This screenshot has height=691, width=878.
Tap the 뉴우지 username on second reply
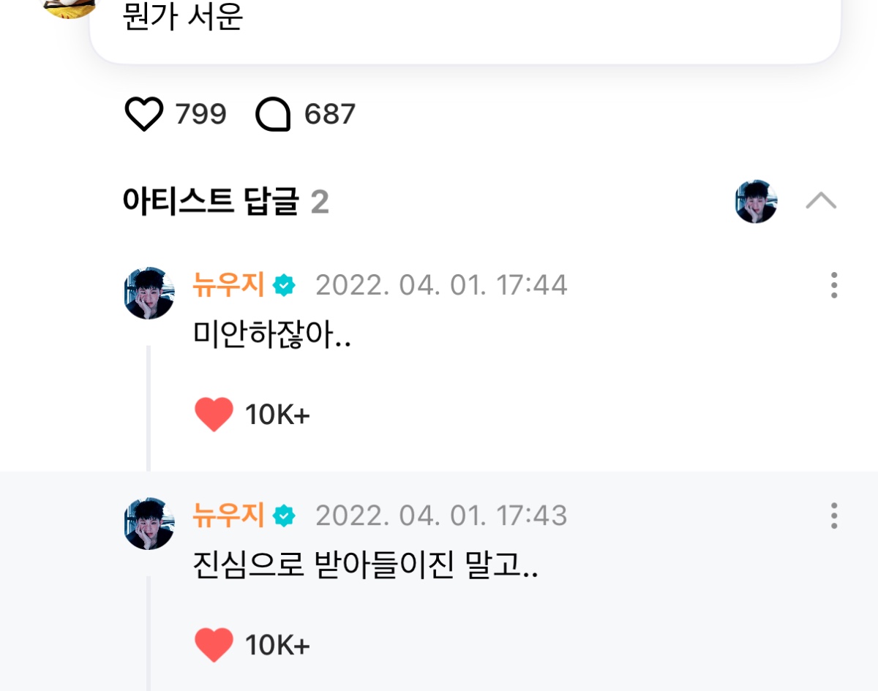[x=228, y=516]
